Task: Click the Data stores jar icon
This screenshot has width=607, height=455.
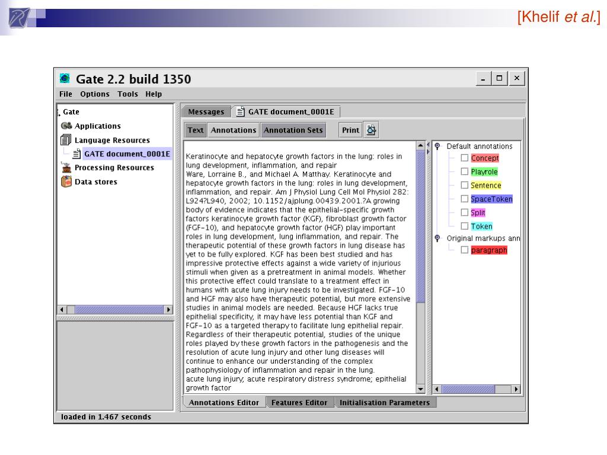Action: coord(66,181)
